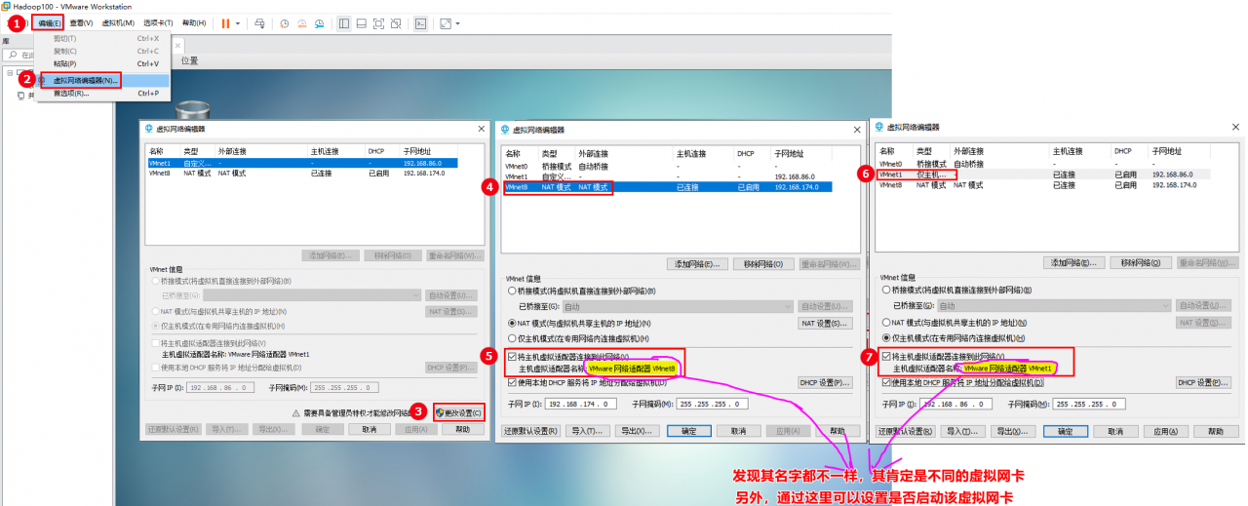This screenshot has width=1248, height=506.
Task: Toggle 使用本地 DHCP checkbox in the right dialog
Action: click(886, 382)
